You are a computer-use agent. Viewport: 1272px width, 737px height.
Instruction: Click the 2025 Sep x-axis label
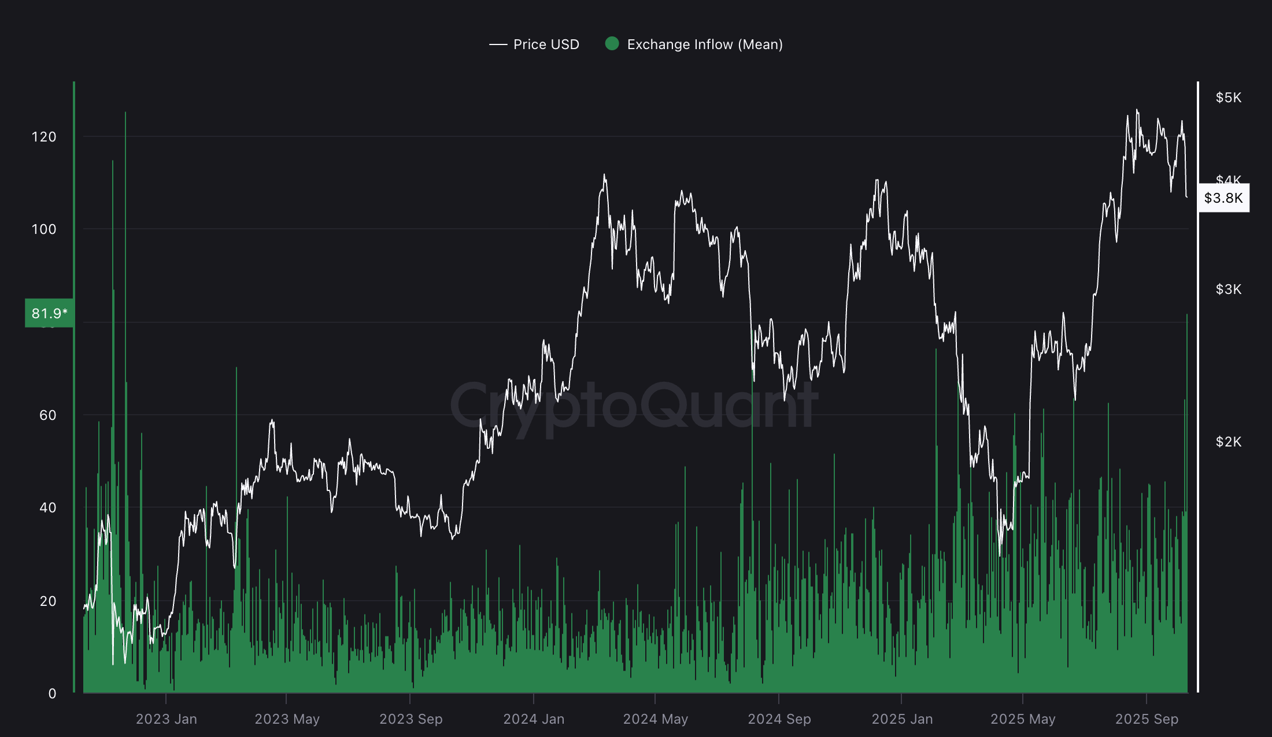(1147, 719)
